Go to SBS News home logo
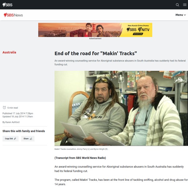The image size is (188, 188). pos(13,15)
